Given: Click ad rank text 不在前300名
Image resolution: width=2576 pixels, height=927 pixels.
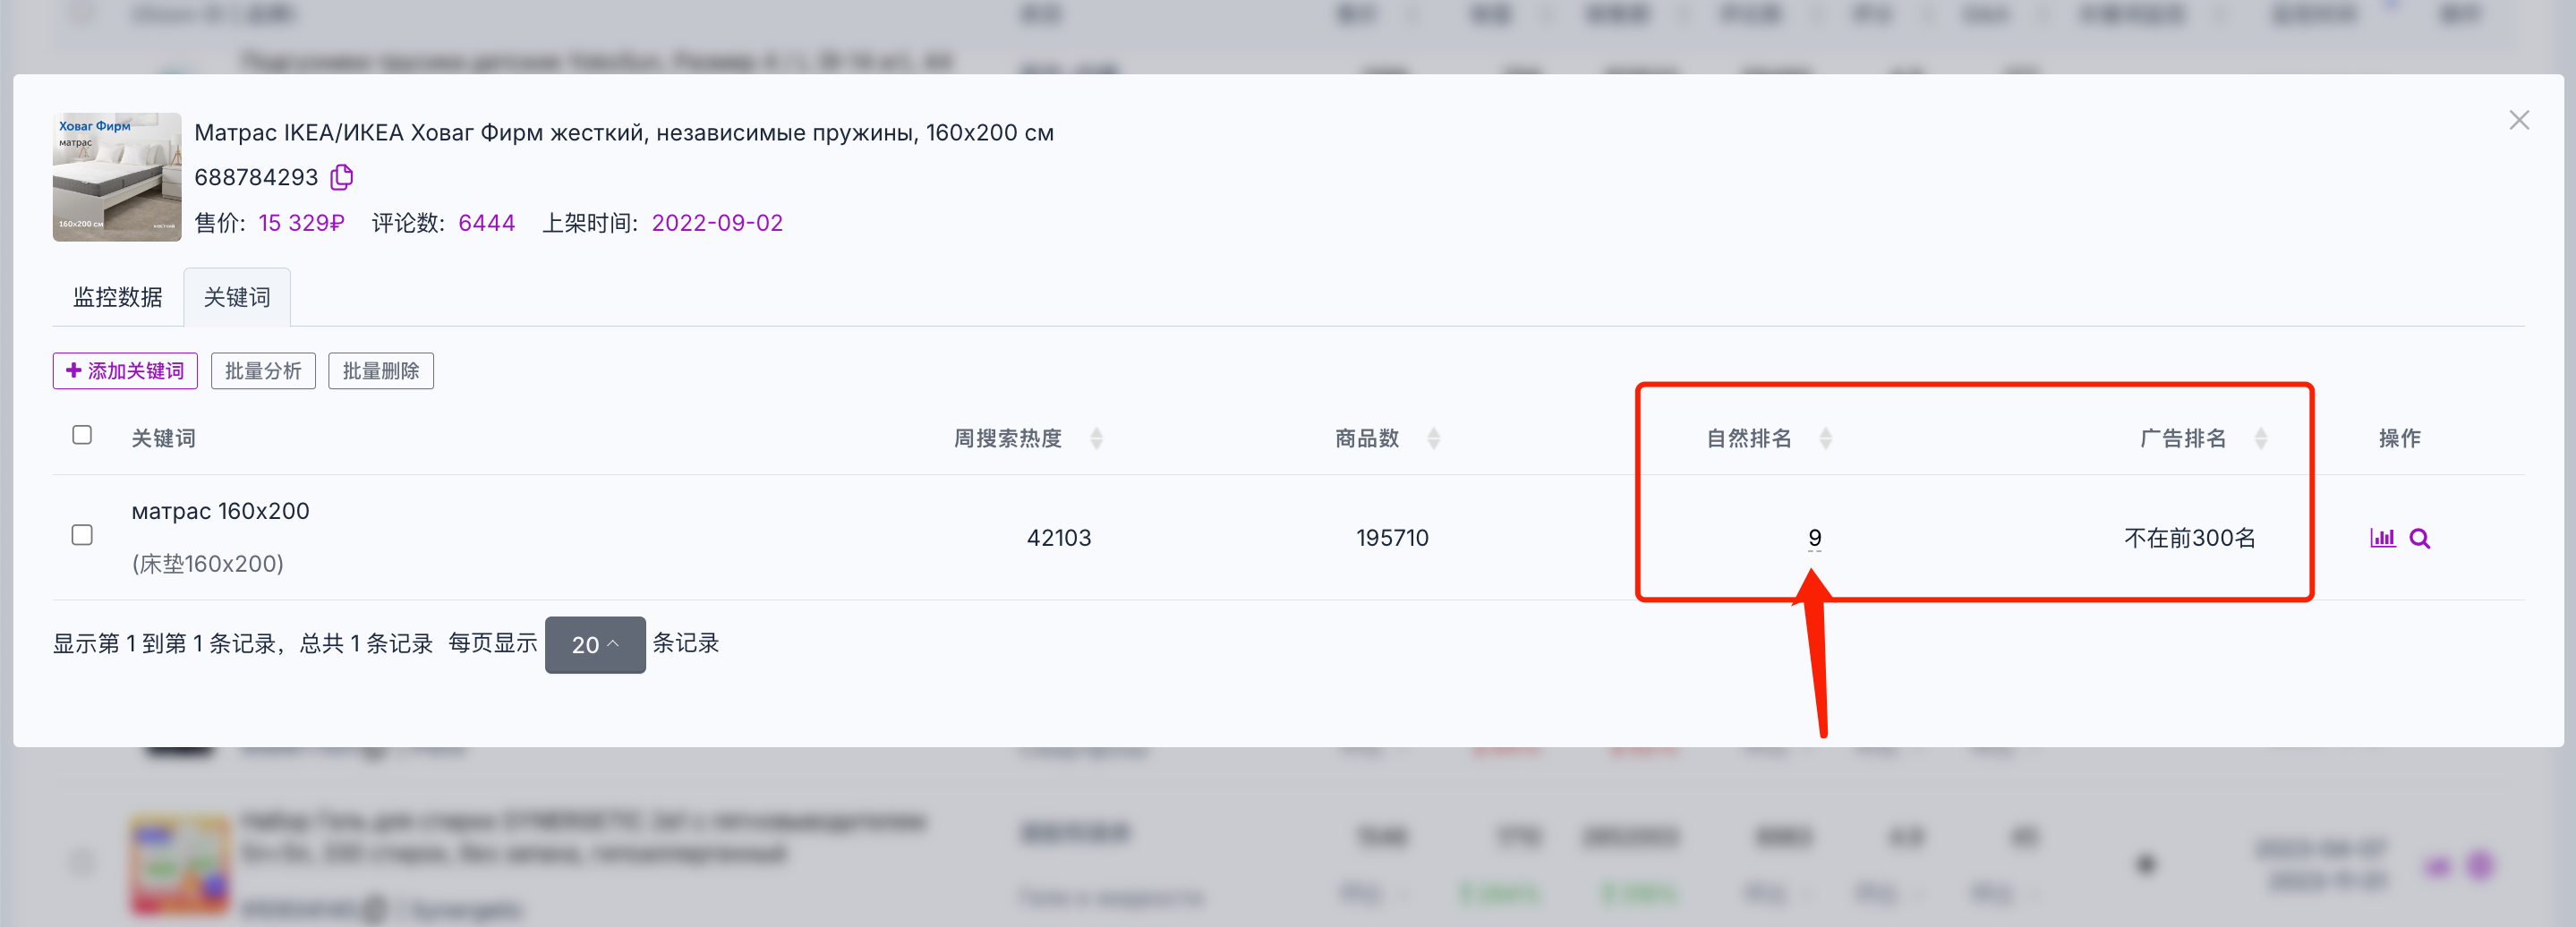Looking at the screenshot, I should 2190,538.
